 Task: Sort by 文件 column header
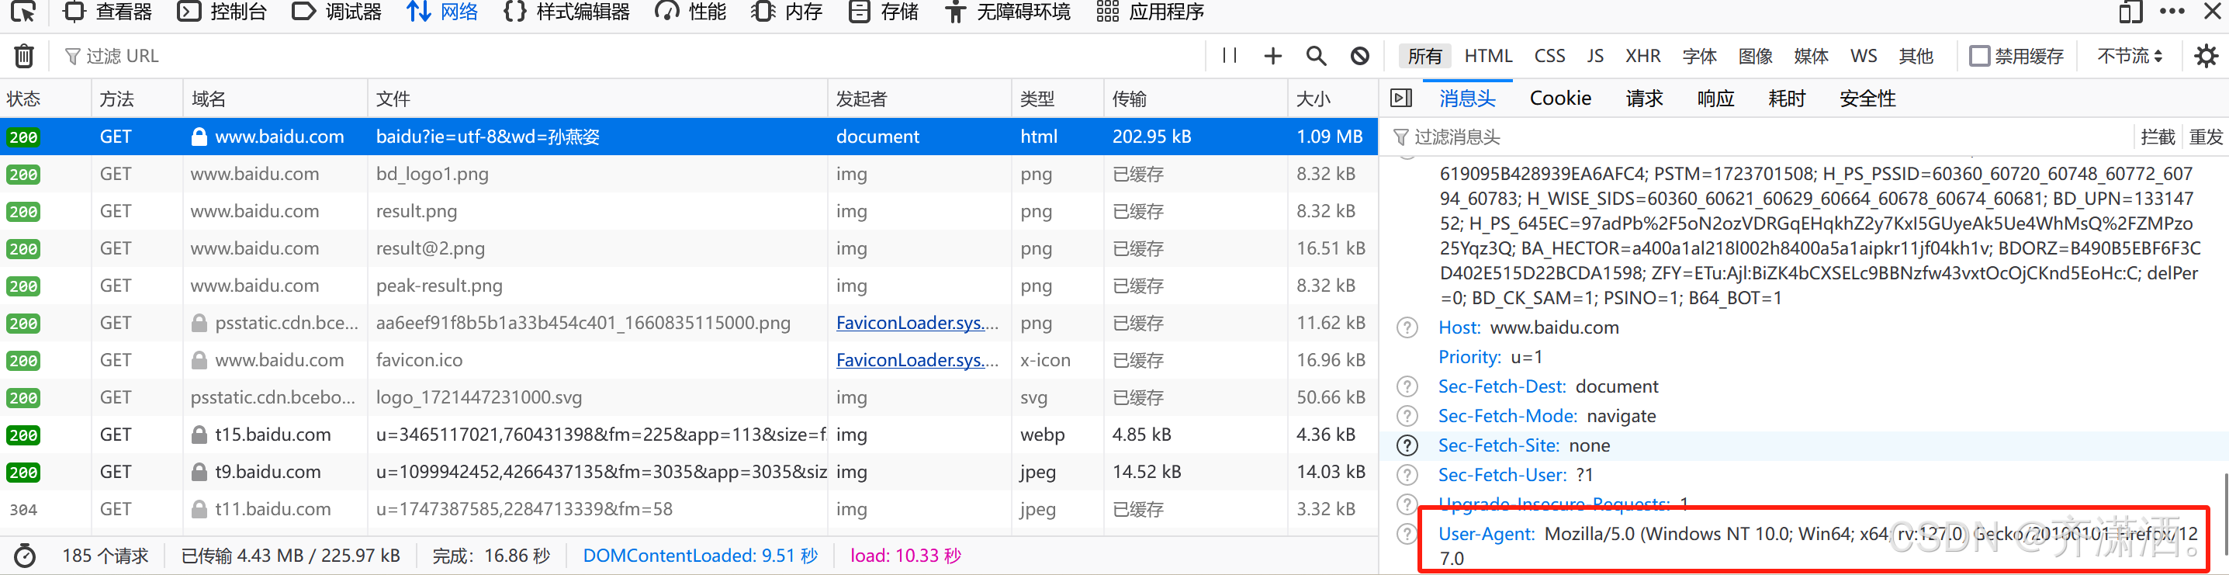pos(597,99)
